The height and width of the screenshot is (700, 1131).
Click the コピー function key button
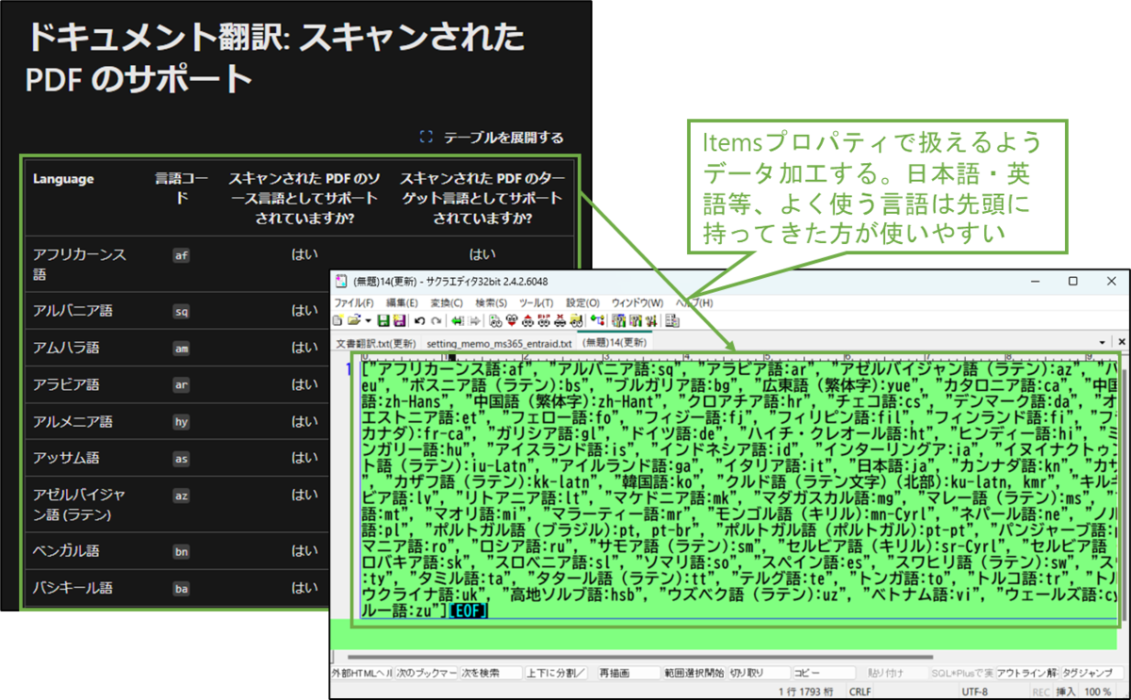click(824, 673)
